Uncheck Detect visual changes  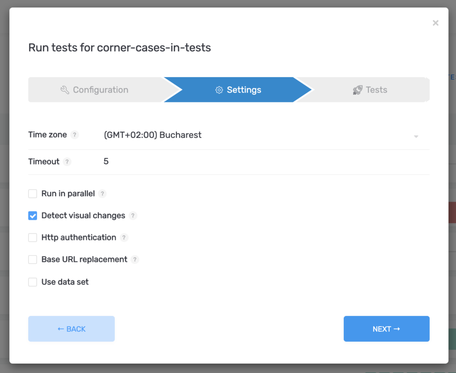coord(33,215)
